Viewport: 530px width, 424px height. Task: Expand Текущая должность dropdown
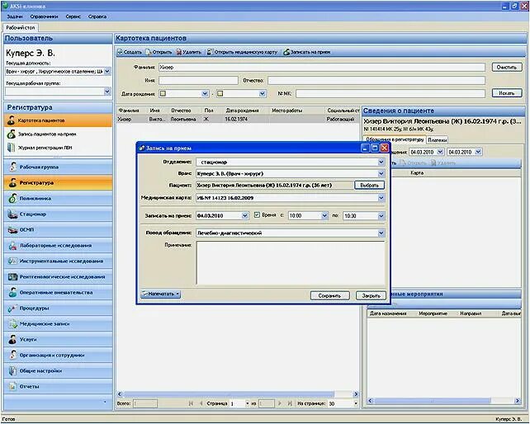pos(107,71)
